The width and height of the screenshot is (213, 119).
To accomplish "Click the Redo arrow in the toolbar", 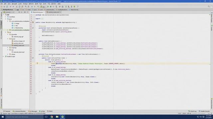I will coord(13,7).
